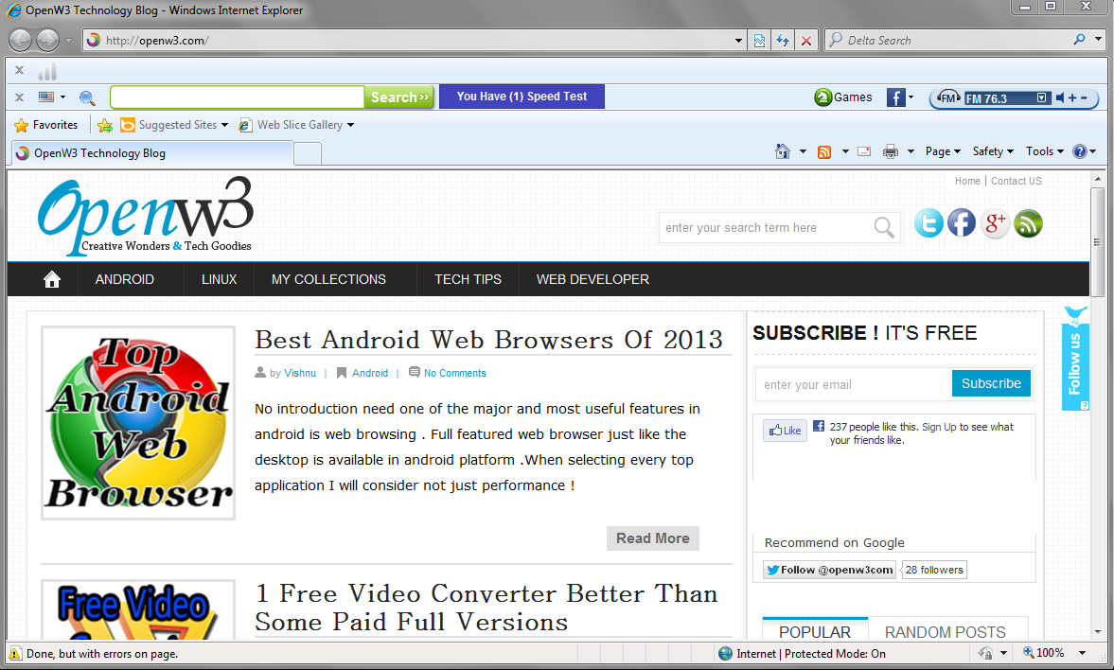Viewport: 1114px width, 670px height.
Task: Click the enter your email field
Action: pos(854,384)
